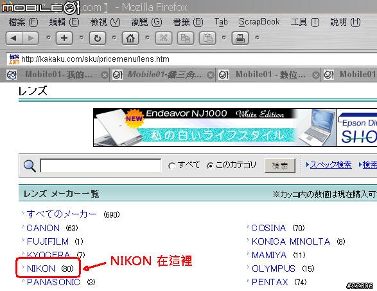Screen dimensions: 377x291
Task: Click the 検索 search button
Action: click(280, 165)
